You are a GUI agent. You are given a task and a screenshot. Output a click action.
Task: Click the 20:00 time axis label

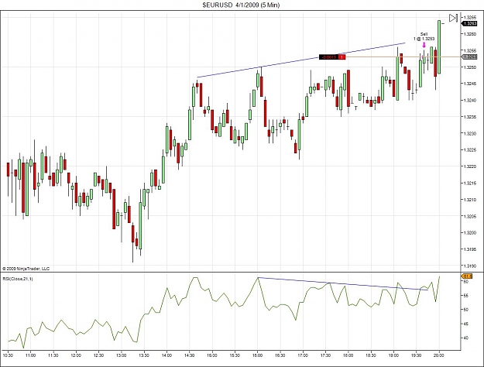(x=439, y=355)
